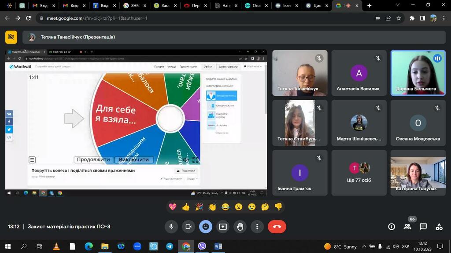Send the thumbs up reaction
451x253 pixels.
(186, 207)
